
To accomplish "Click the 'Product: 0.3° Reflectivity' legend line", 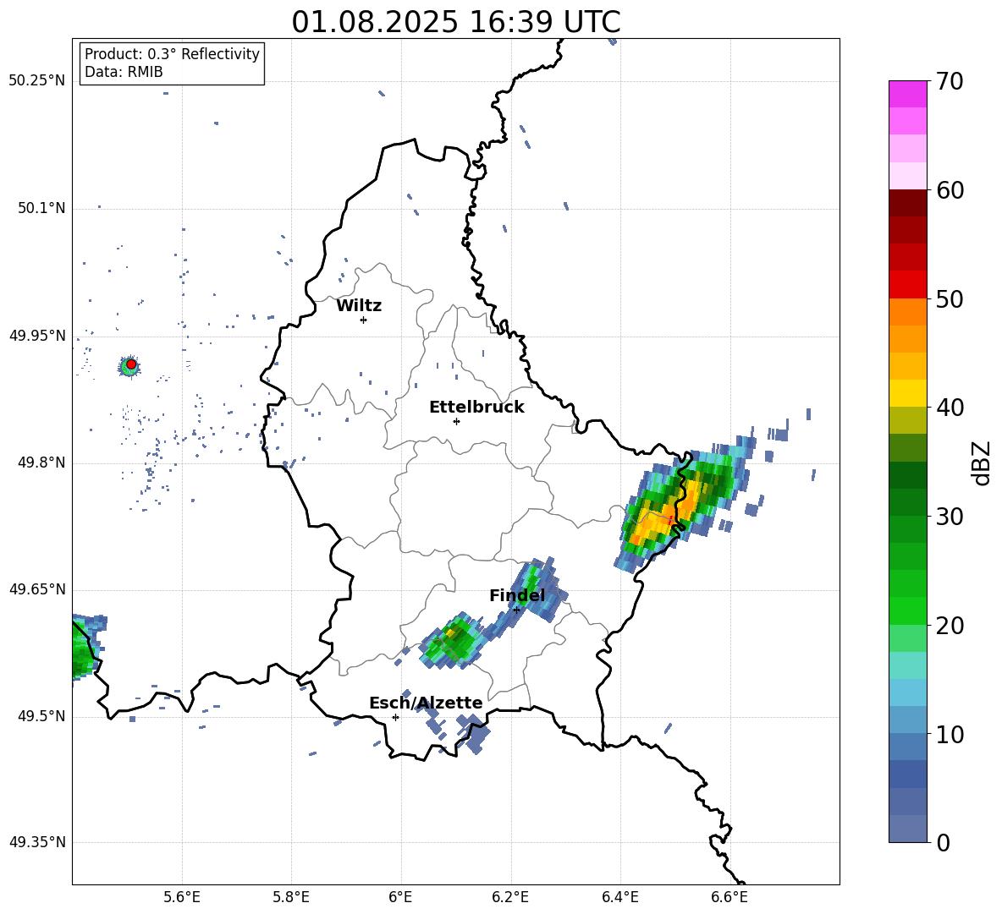I will [172, 53].
